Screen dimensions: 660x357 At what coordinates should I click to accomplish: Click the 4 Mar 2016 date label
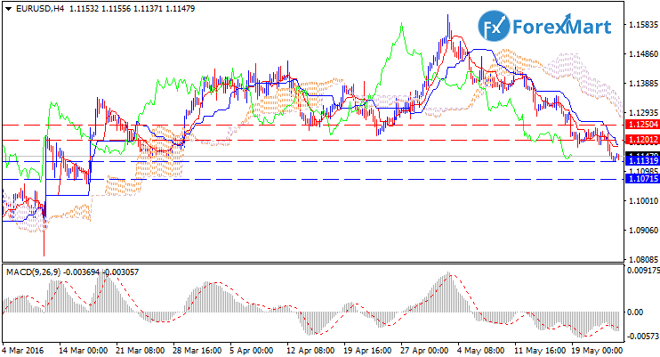pos(23,350)
